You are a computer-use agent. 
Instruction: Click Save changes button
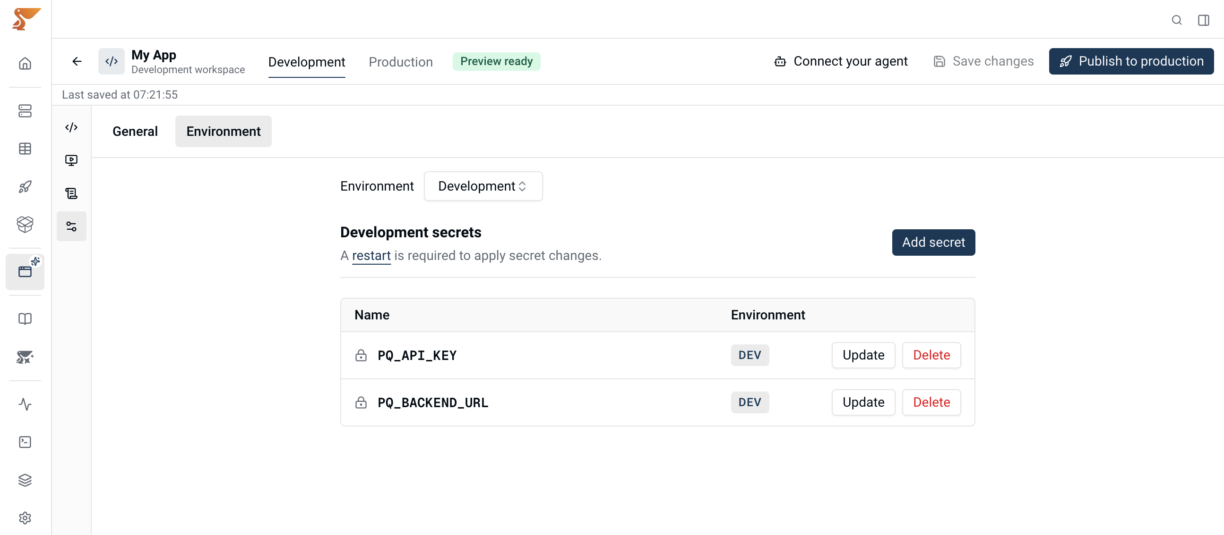tap(983, 61)
